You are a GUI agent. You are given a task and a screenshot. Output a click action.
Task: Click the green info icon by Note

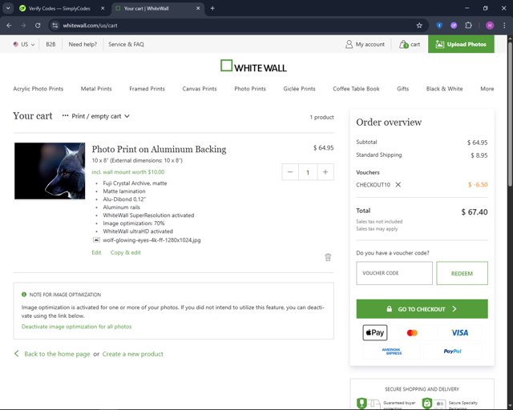pos(24,295)
